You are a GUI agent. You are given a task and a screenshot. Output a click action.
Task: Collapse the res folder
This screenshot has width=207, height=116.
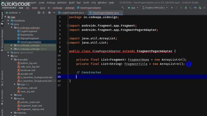pos(9,56)
